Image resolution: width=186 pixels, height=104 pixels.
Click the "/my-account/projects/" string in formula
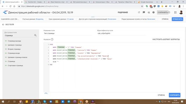(x=86, y=56)
